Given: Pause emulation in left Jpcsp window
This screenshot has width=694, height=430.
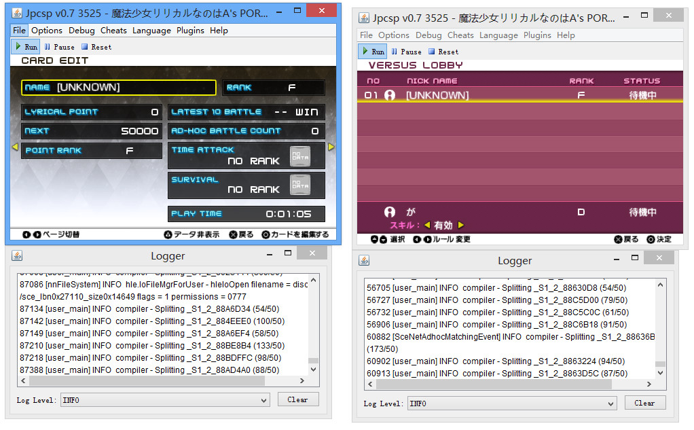Looking at the screenshot, I should pyautogui.click(x=59, y=47).
